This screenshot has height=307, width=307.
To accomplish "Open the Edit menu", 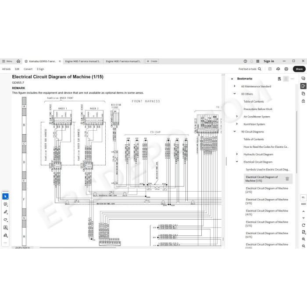I will (x=17, y=69).
